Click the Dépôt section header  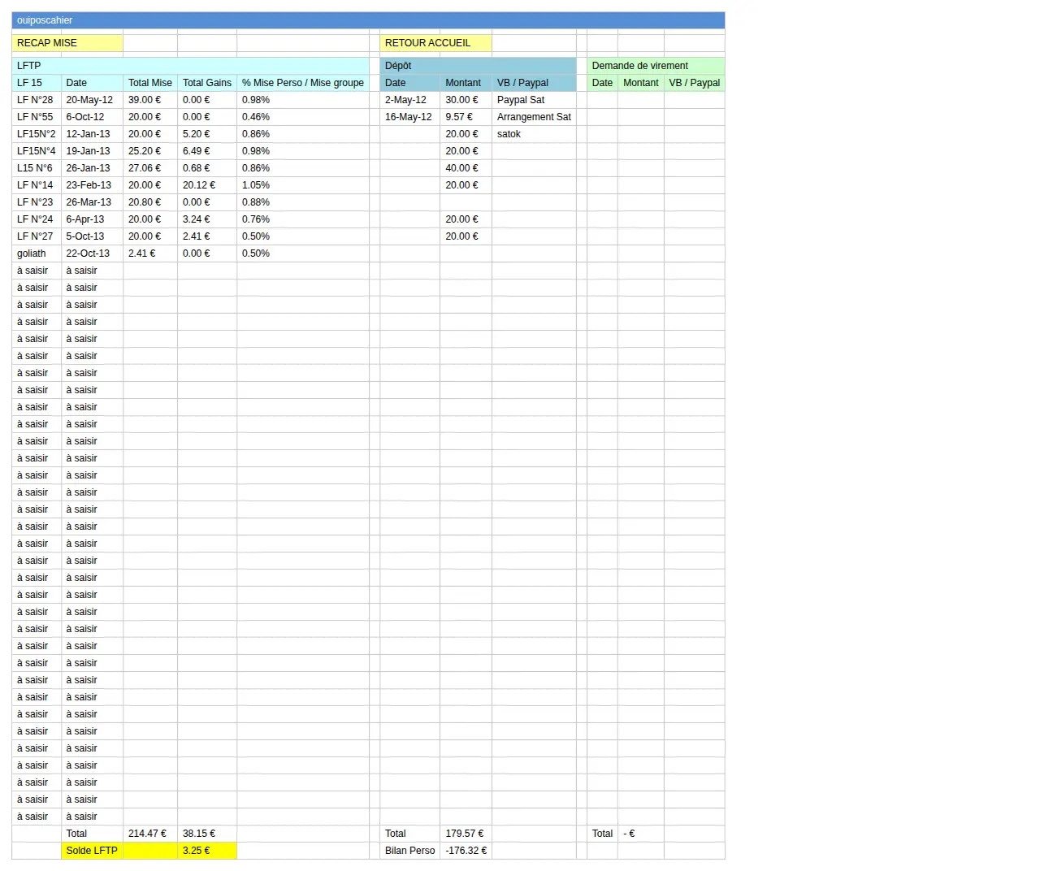pos(479,66)
